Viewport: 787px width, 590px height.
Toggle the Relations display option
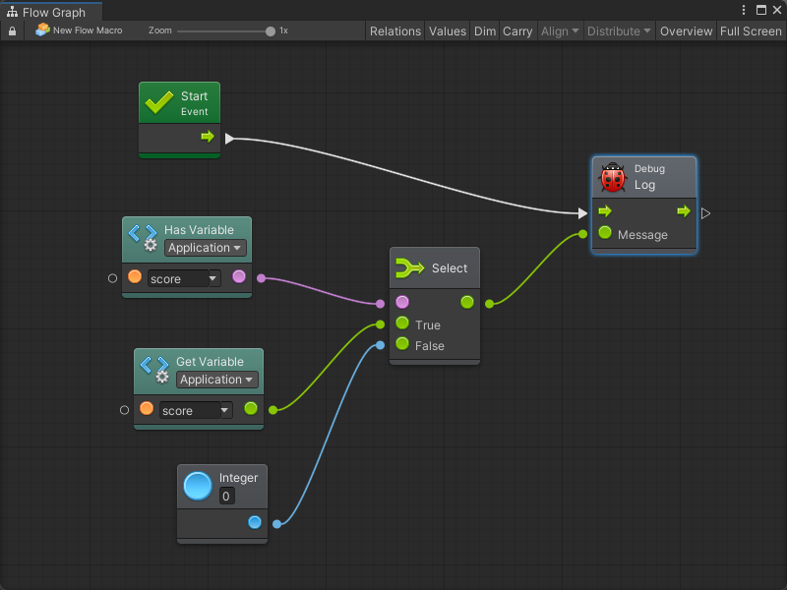point(394,31)
